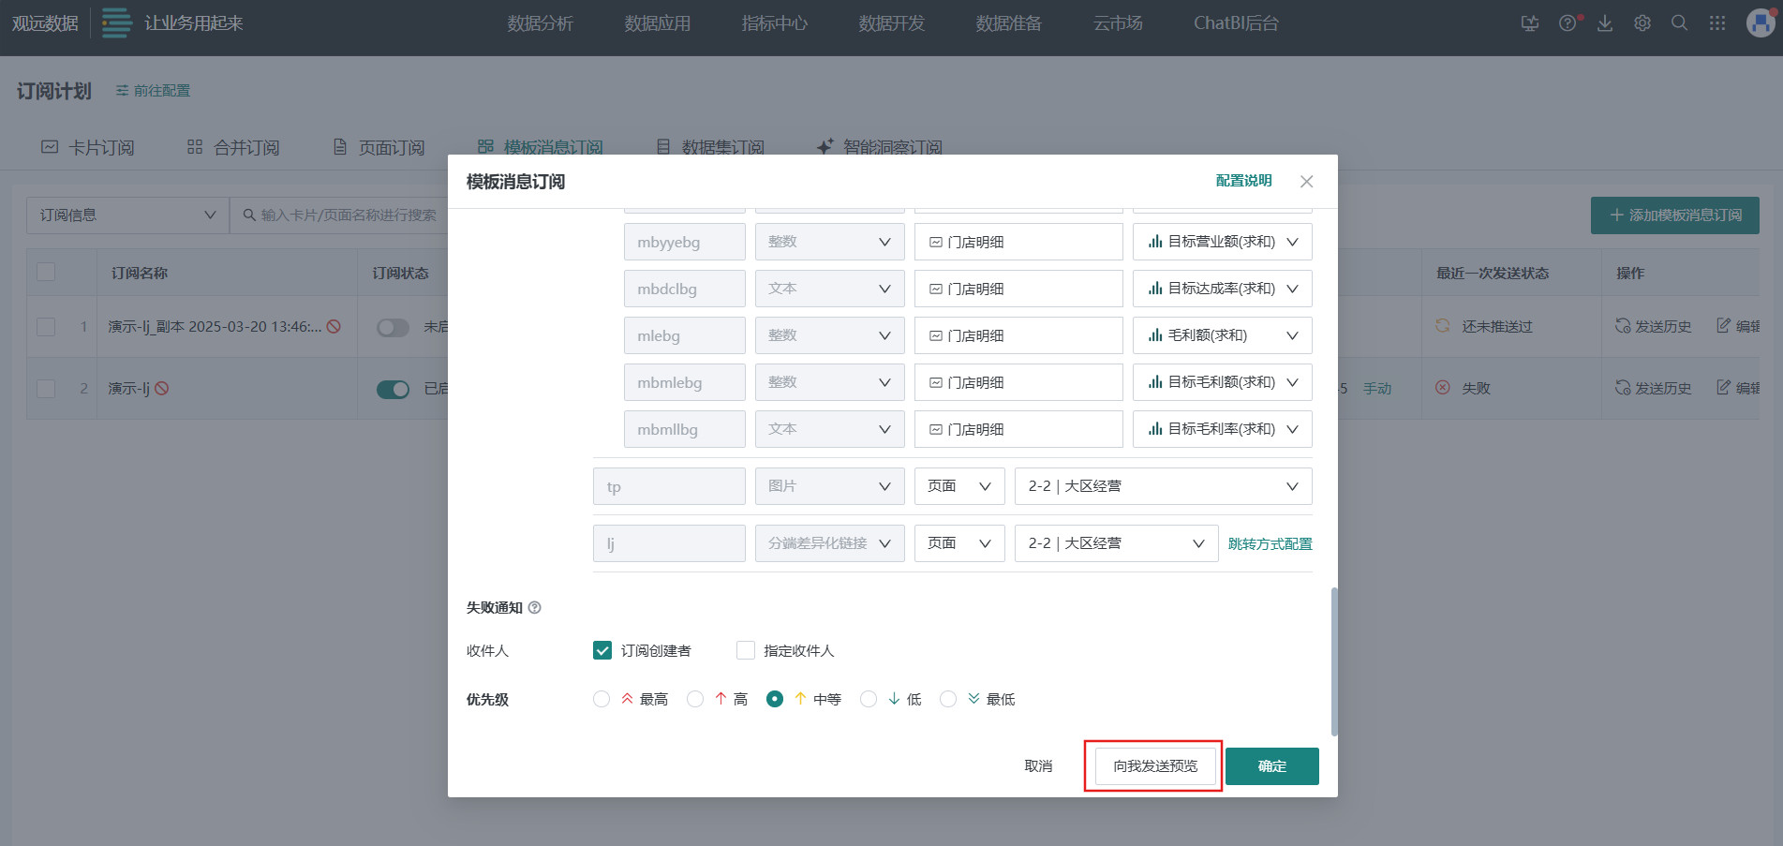Image resolution: width=1783 pixels, height=846 pixels.
Task: Click the help question mark icon in top bar
Action: pos(1567,23)
